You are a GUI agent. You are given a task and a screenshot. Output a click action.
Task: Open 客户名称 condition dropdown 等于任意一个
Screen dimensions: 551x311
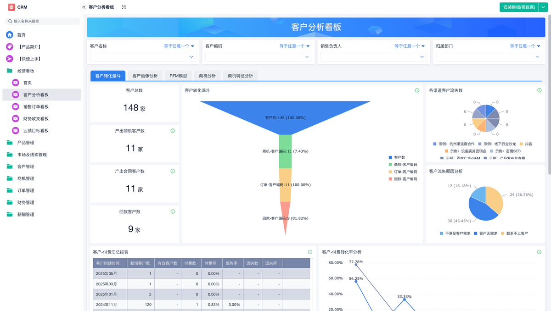click(x=179, y=46)
